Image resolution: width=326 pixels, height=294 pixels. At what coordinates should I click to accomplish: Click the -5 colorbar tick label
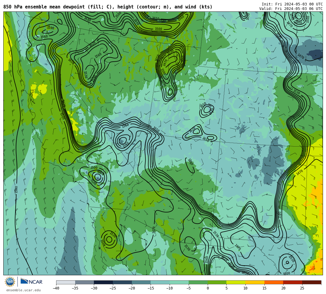pyautogui.click(x=189, y=288)
